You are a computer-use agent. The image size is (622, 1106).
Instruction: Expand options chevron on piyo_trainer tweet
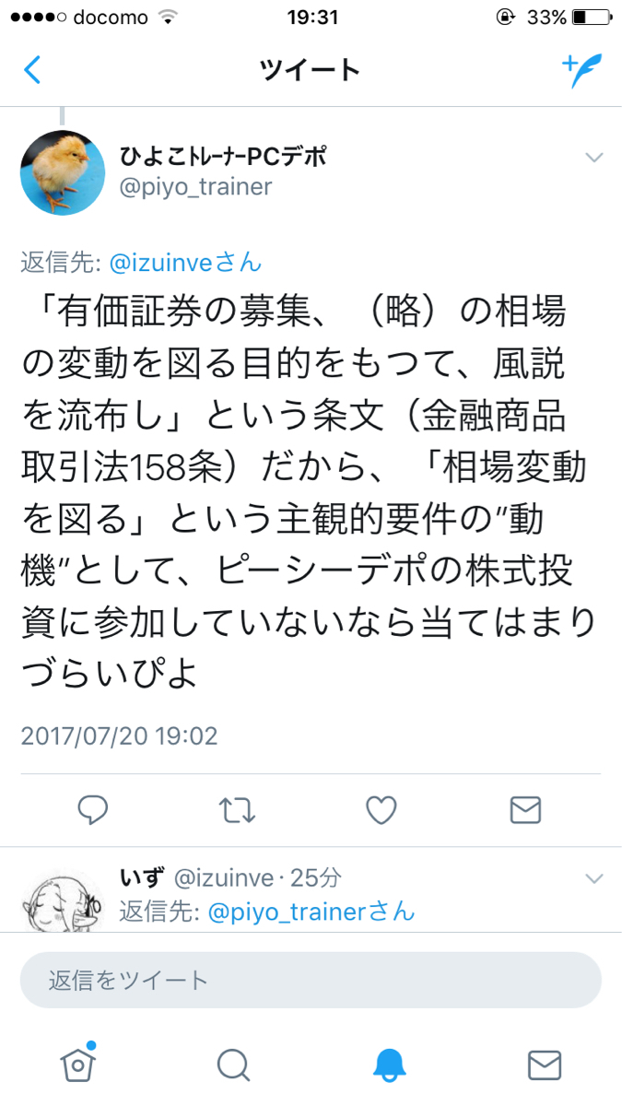(594, 158)
